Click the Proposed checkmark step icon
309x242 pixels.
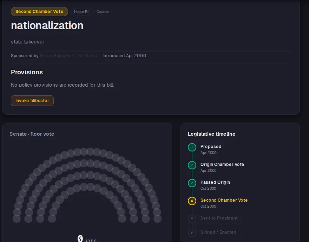(x=192, y=147)
